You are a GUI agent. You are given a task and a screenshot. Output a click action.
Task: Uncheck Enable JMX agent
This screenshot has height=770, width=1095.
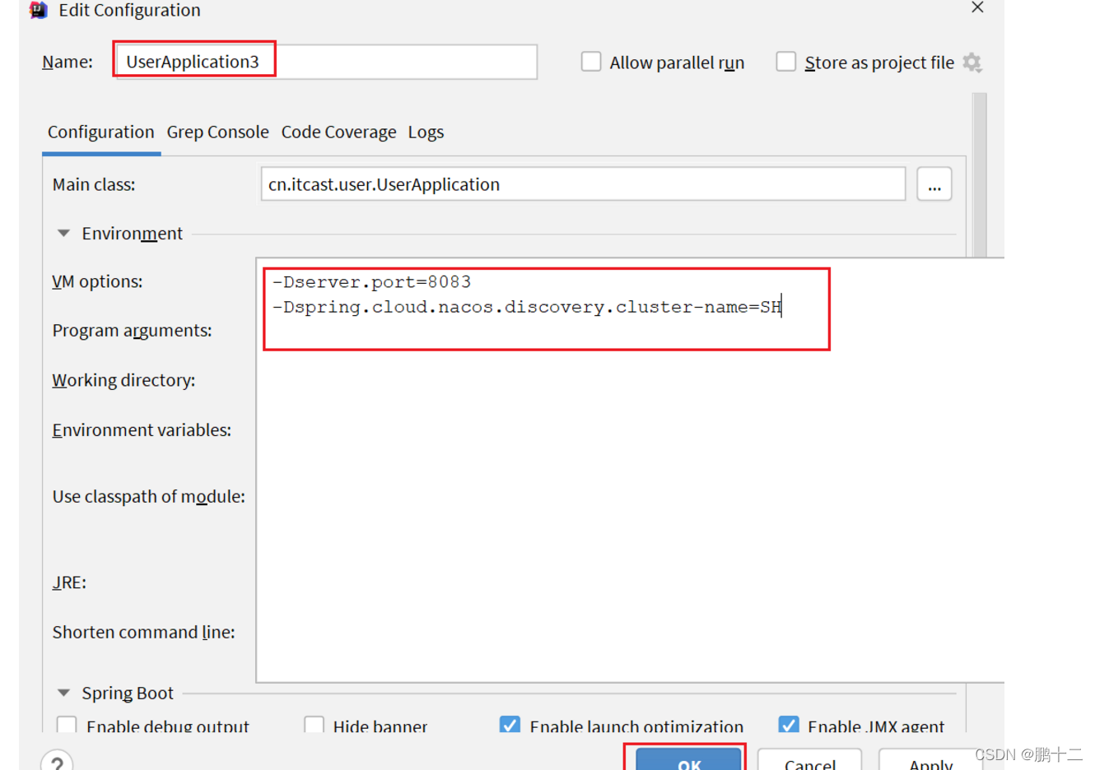(x=789, y=725)
